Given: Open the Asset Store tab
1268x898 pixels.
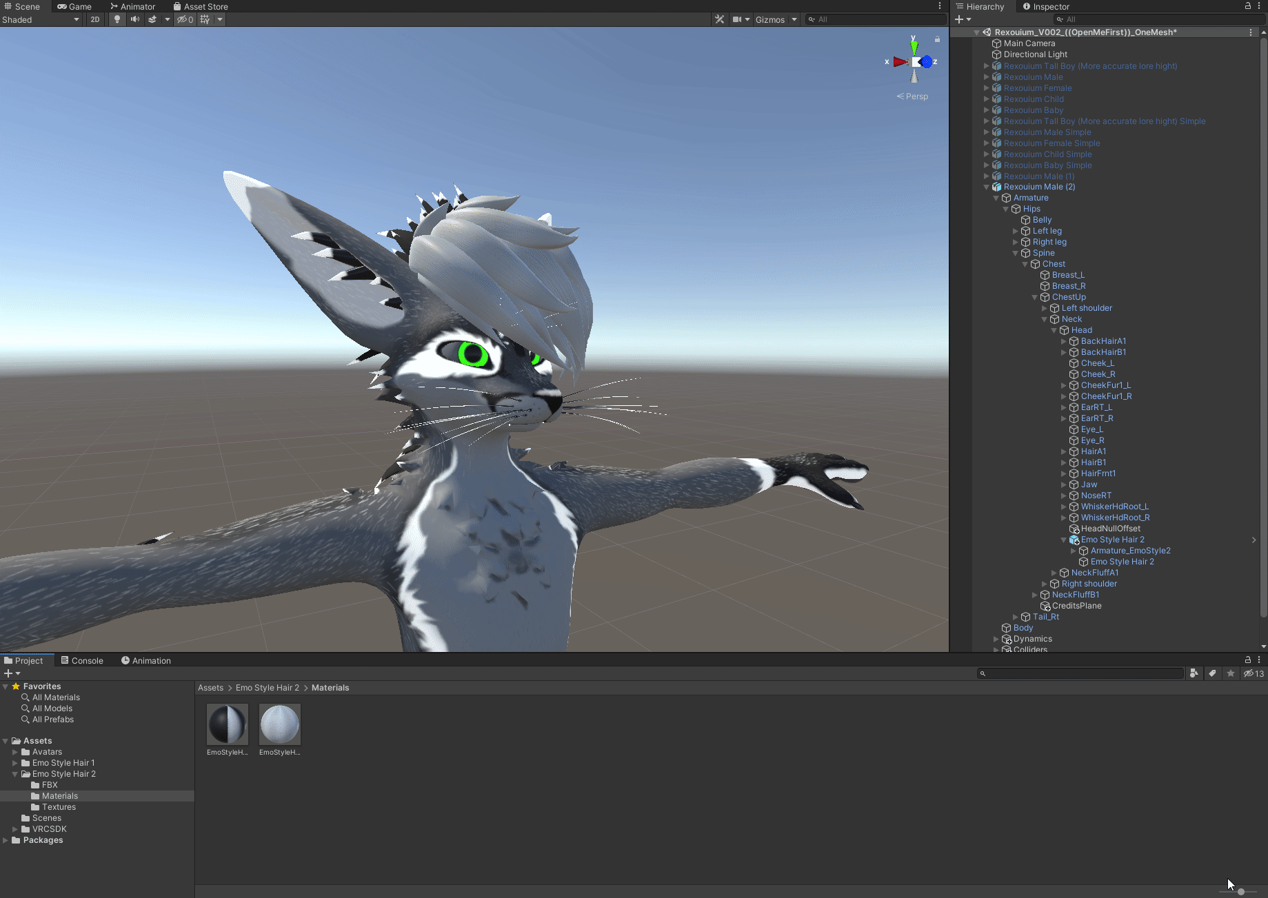Looking at the screenshot, I should coord(200,6).
